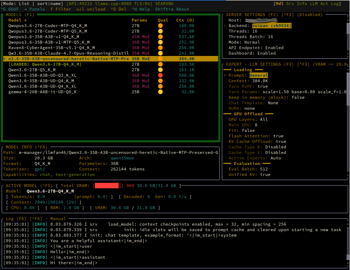The height and width of the screenshot is (270, 350).
Task: Select highlighted uncensored-heretic-Native-MTP model row
Action: [110, 59]
